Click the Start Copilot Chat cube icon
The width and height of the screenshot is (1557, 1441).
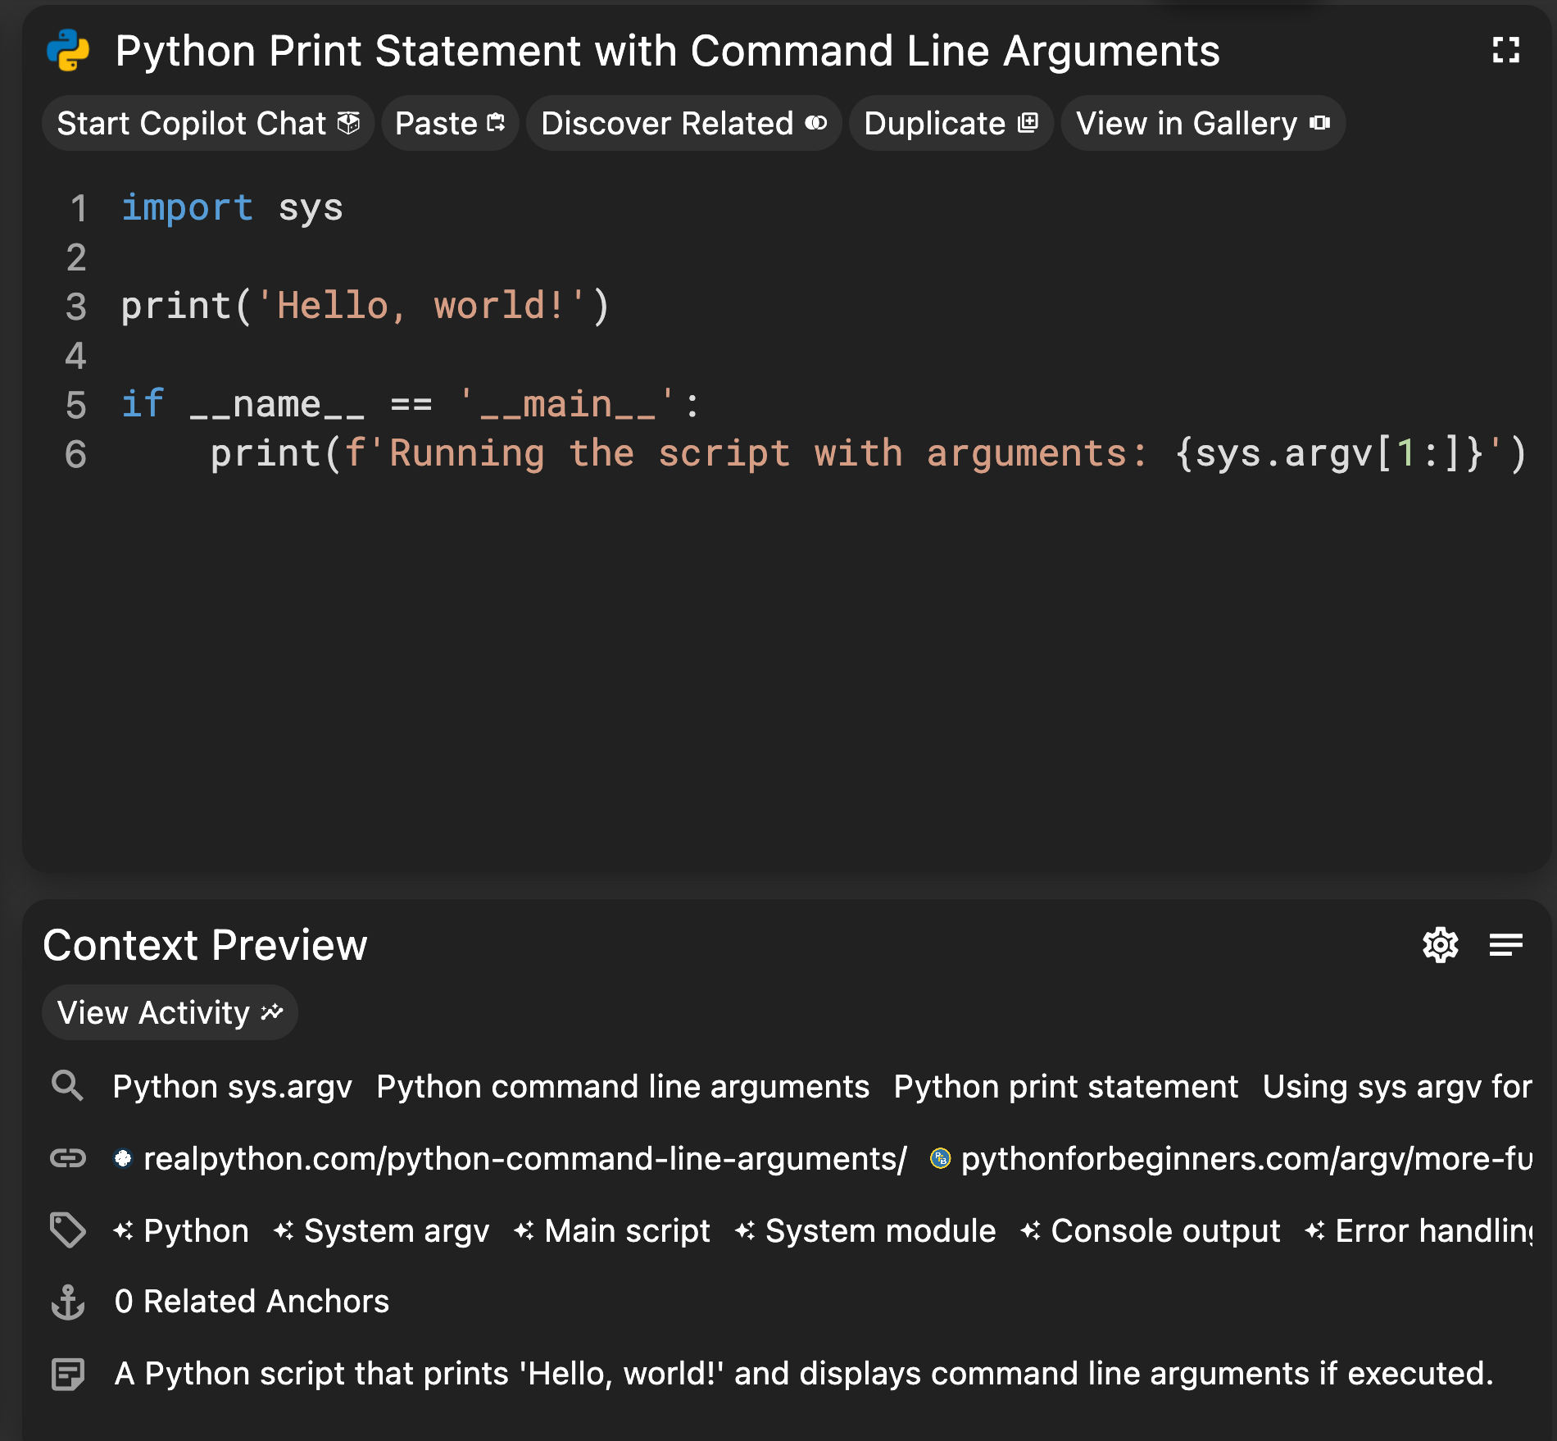pyautogui.click(x=349, y=123)
